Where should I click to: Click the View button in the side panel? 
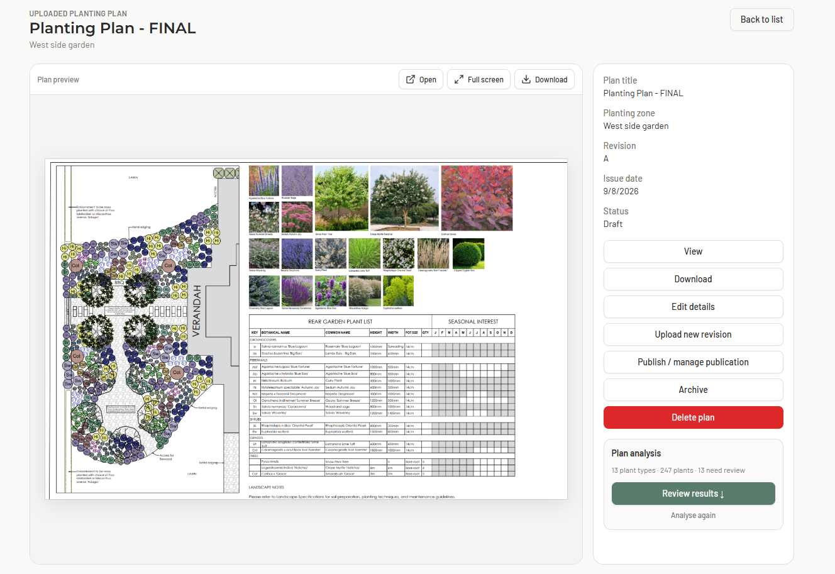[693, 251]
